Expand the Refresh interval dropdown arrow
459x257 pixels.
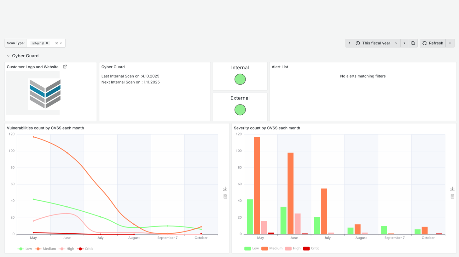pos(450,43)
